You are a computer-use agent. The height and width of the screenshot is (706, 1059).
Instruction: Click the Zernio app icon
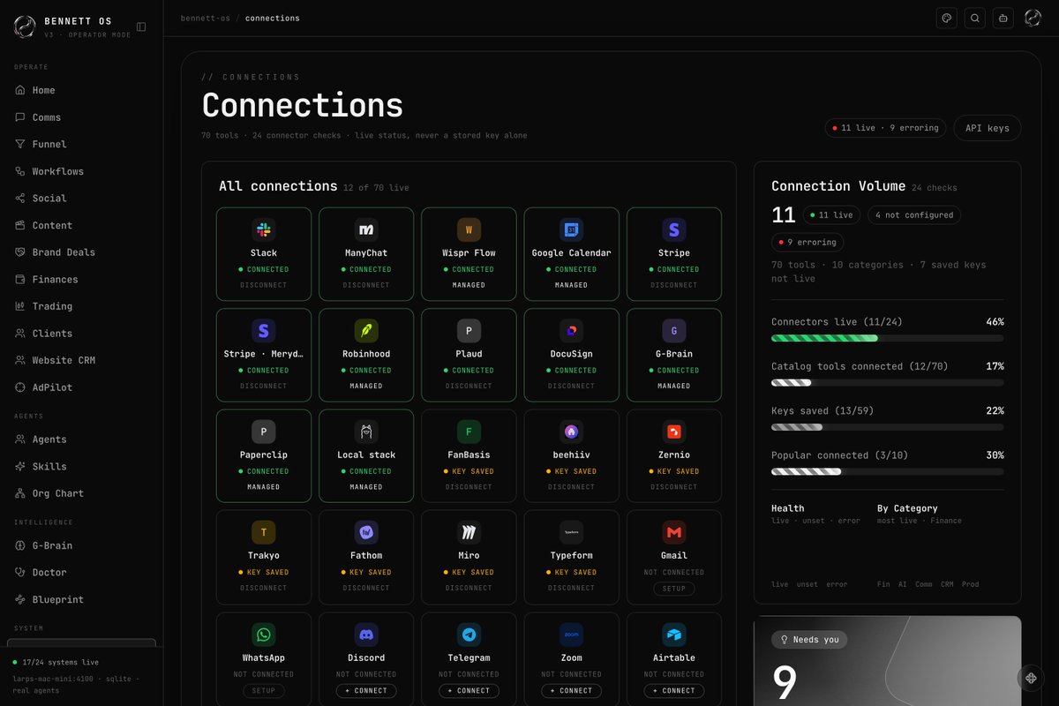pyautogui.click(x=673, y=432)
